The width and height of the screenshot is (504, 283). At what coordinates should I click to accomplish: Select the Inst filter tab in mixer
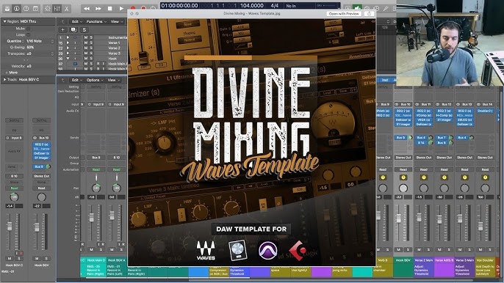[x=385, y=80]
